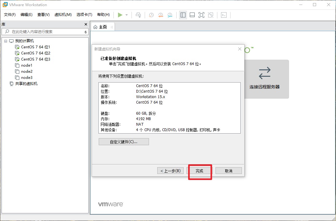
Task: Click the Revert to Snapshot icon
Action: (161, 15)
